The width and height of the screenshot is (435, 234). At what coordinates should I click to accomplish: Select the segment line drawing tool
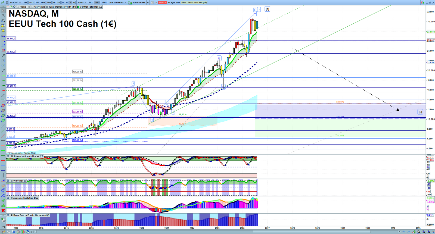[x=3, y=71]
